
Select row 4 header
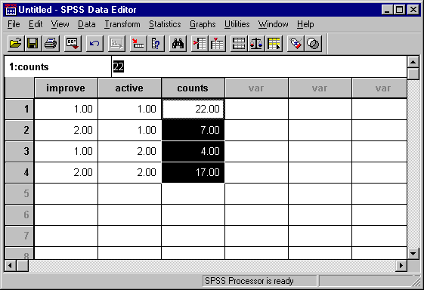tap(20, 172)
